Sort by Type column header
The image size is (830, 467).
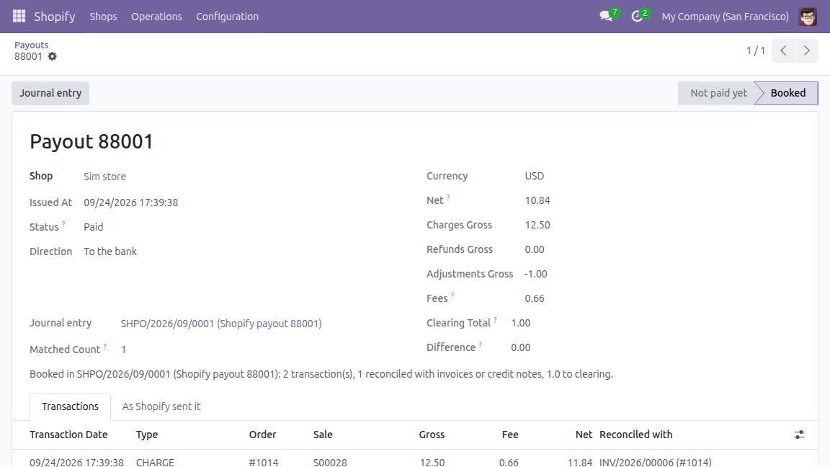147,435
